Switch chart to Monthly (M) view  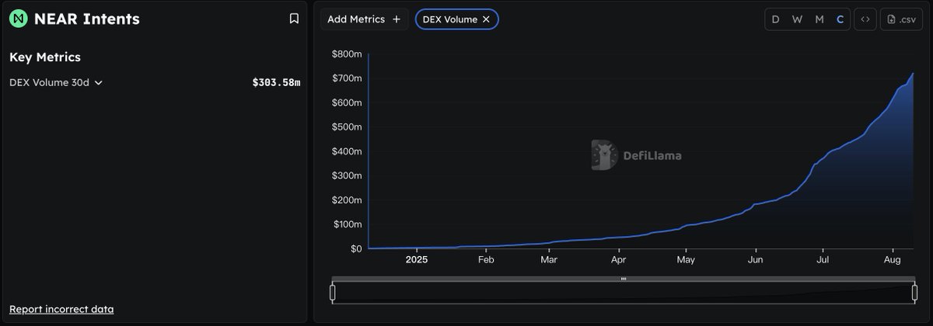pyautogui.click(x=819, y=19)
